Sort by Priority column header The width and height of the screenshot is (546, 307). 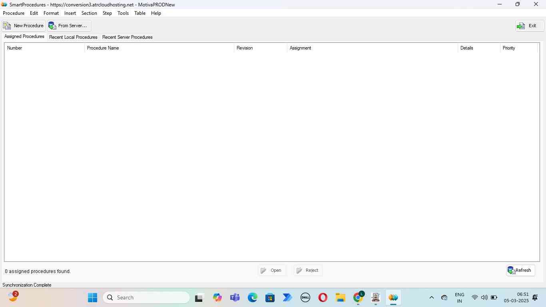[518, 48]
